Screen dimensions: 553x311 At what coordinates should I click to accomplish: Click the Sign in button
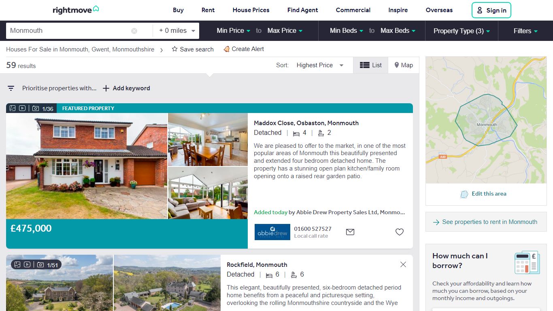point(491,10)
